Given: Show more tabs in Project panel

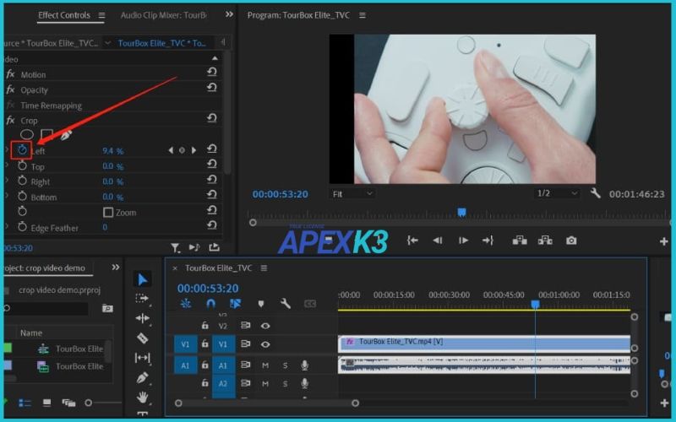Looking at the screenshot, I should 116,267.
